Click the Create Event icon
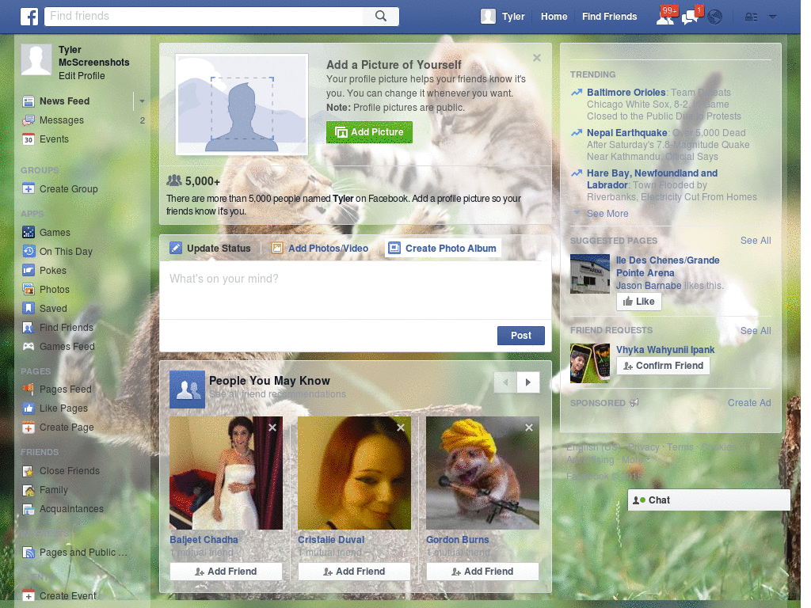Screen dimensions: 811x608 tap(29, 595)
